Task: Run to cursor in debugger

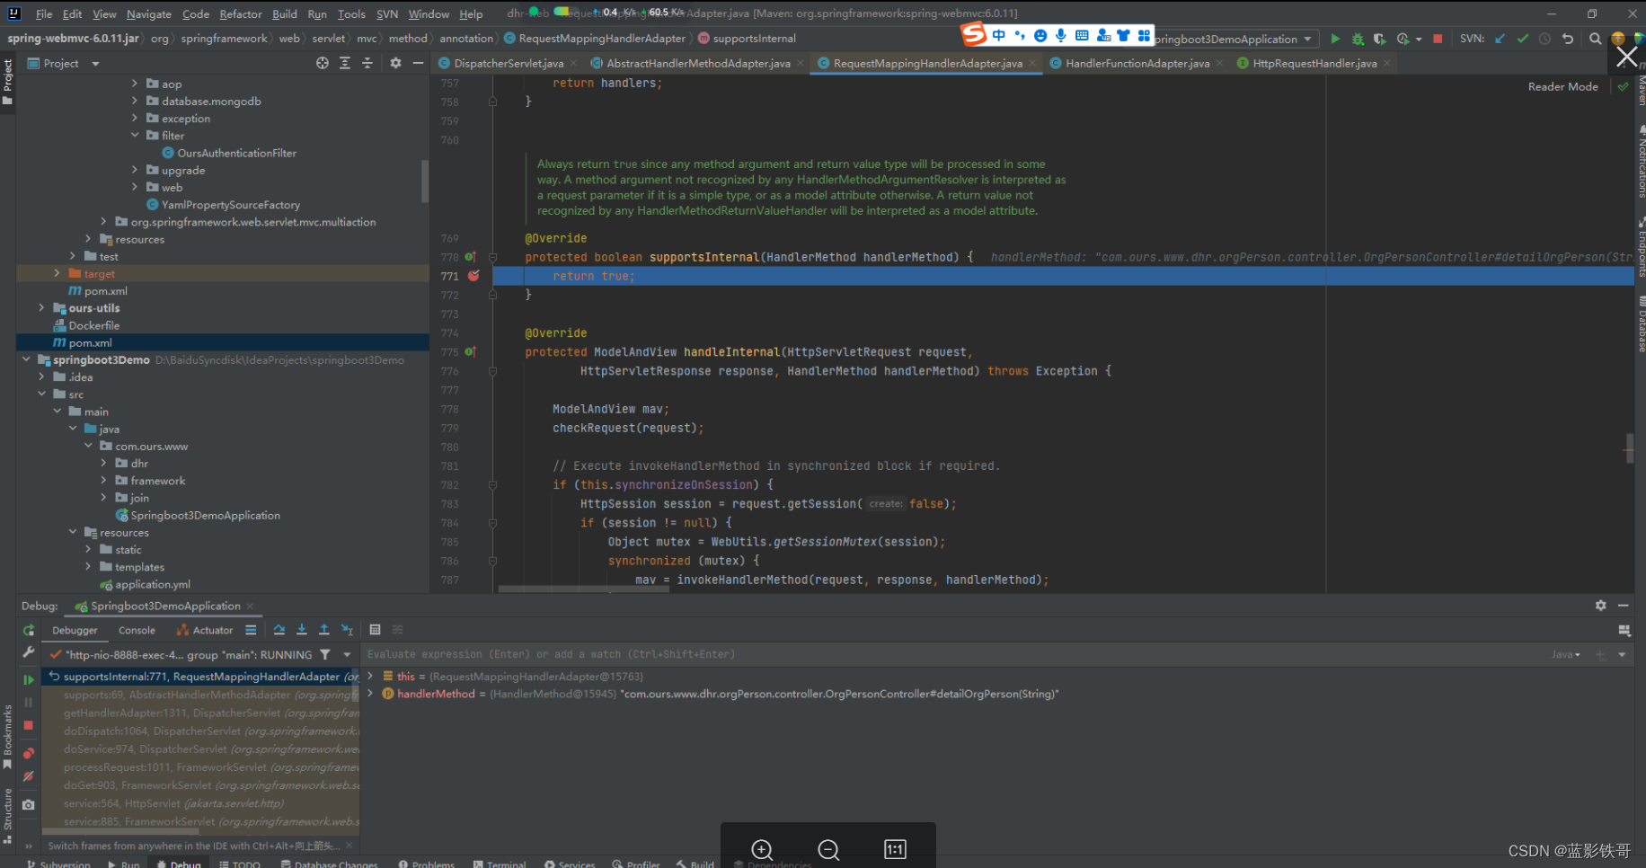Action: 347,630
